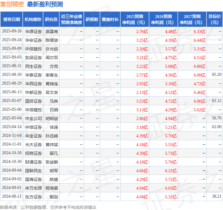This screenshot has width=223, height=210.
Task: Click analyst name 张益敏
Action: click(x=51, y=162)
